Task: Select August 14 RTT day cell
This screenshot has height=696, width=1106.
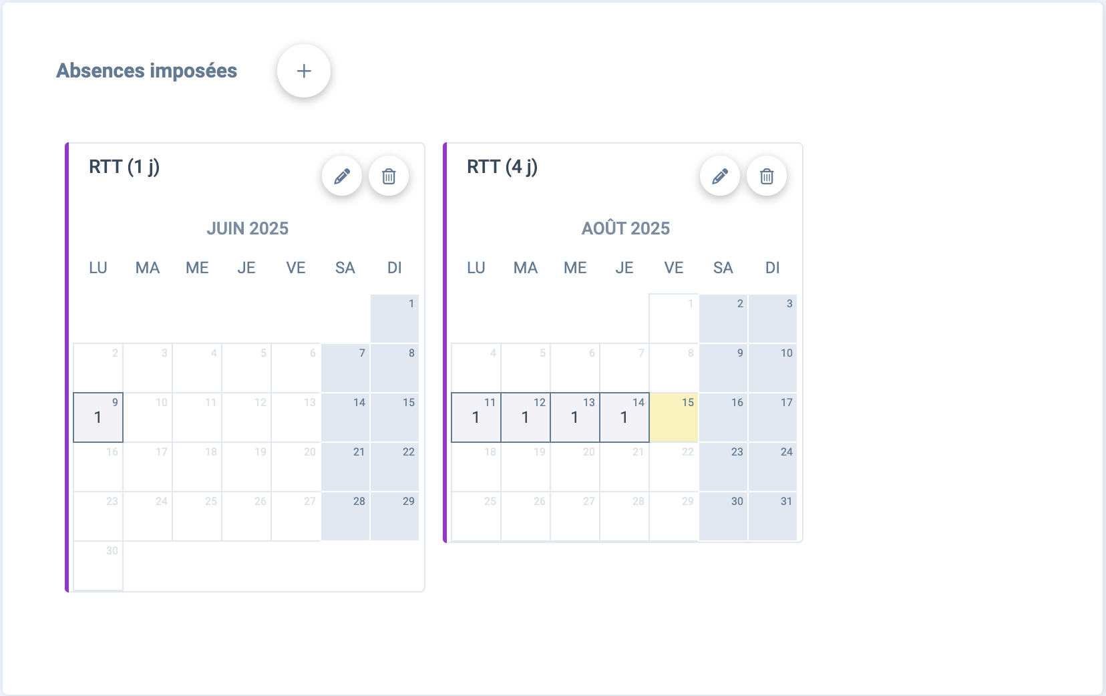Action: pyautogui.click(x=624, y=417)
